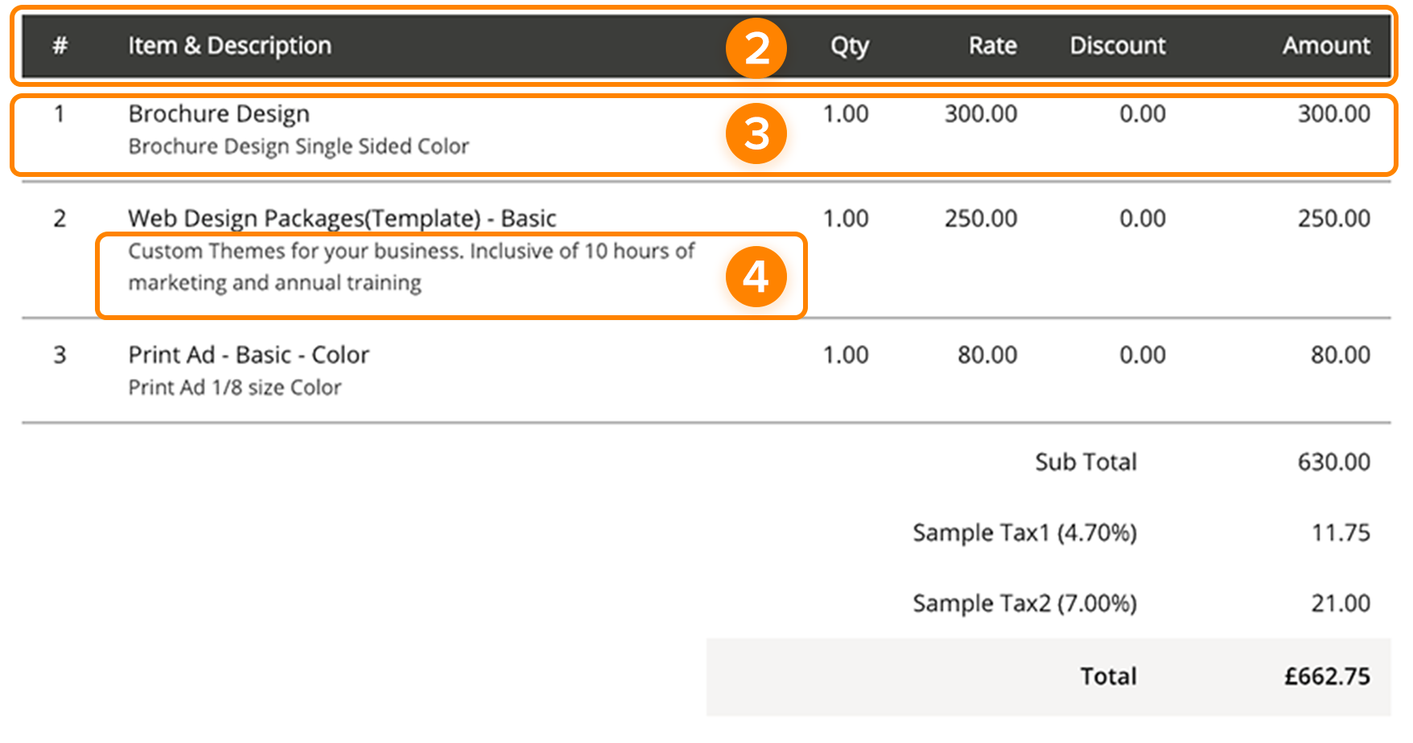Viewport: 1413px width, 743px height.
Task: Select the Brochure Design item name
Action: [x=219, y=114]
